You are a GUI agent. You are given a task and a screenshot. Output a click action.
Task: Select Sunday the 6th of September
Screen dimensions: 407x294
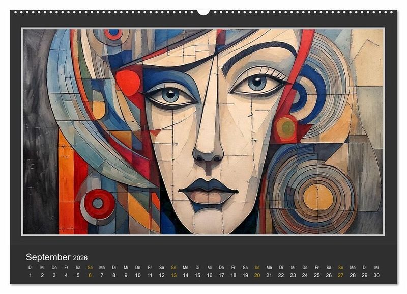[90, 275]
